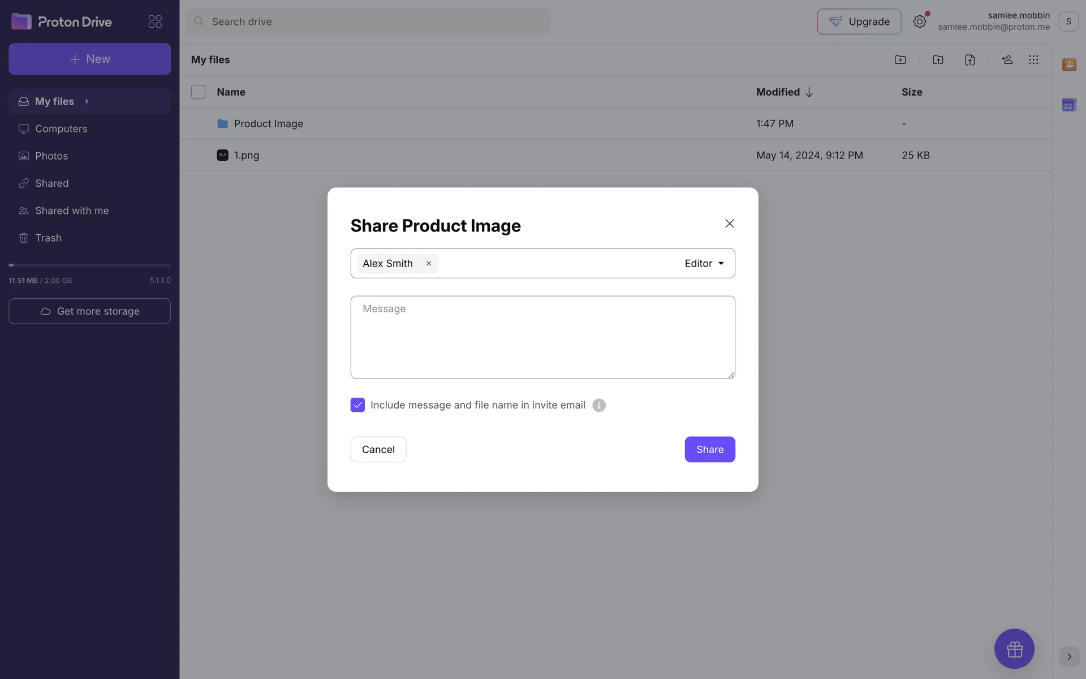Image resolution: width=1086 pixels, height=679 pixels.
Task: Switch layout with the grid view icon
Action: click(x=1033, y=60)
